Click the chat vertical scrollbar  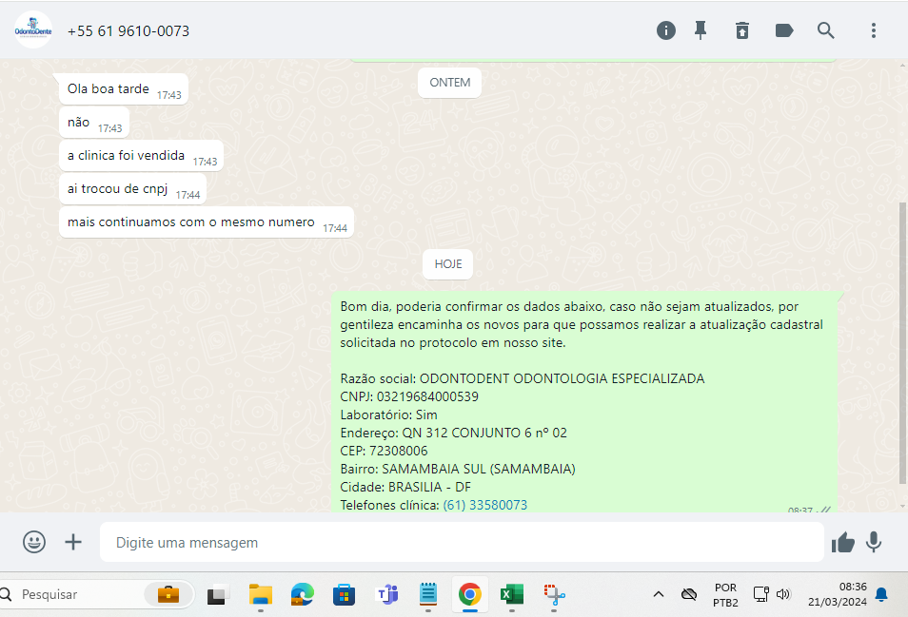903,342
